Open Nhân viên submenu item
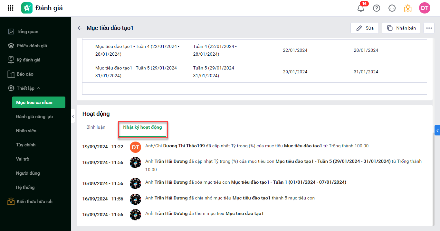This screenshot has height=231, width=440. pyautogui.click(x=26, y=131)
